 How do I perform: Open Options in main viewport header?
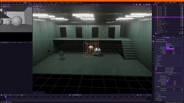coord(149,7)
